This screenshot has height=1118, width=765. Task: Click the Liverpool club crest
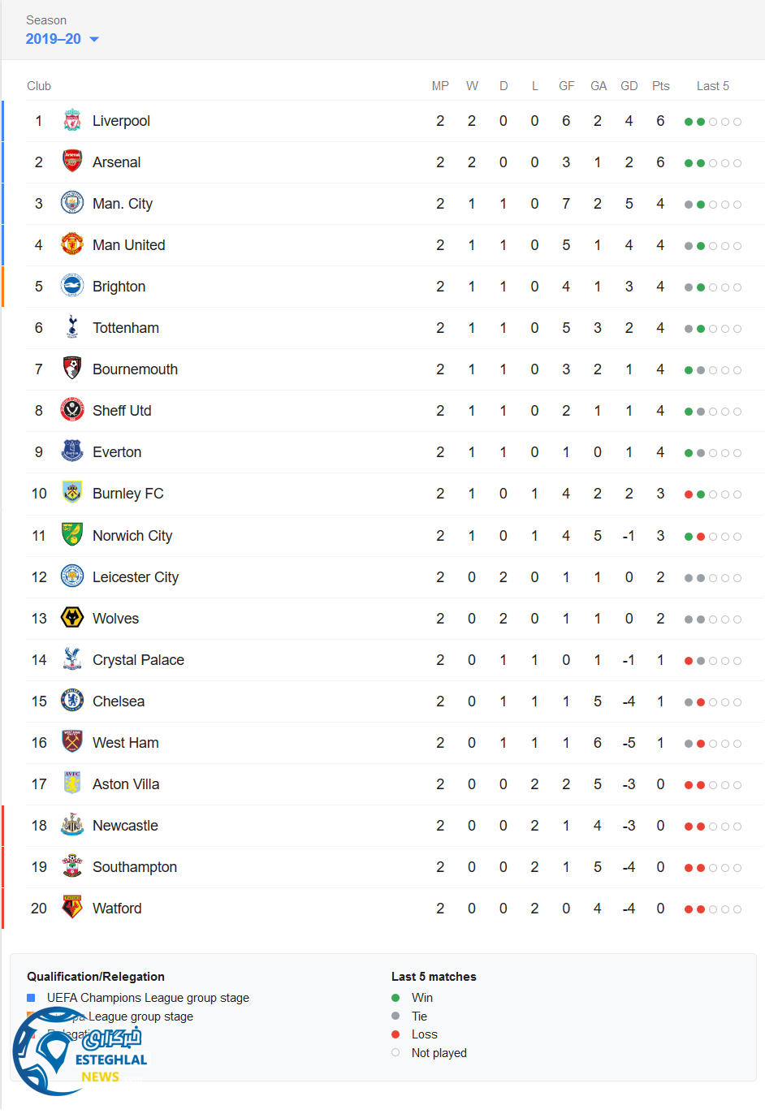72,121
